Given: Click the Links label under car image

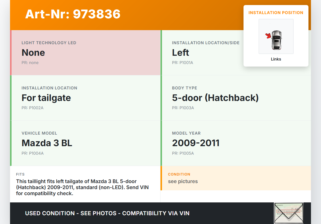Looking at the screenshot, I should 276,59.
